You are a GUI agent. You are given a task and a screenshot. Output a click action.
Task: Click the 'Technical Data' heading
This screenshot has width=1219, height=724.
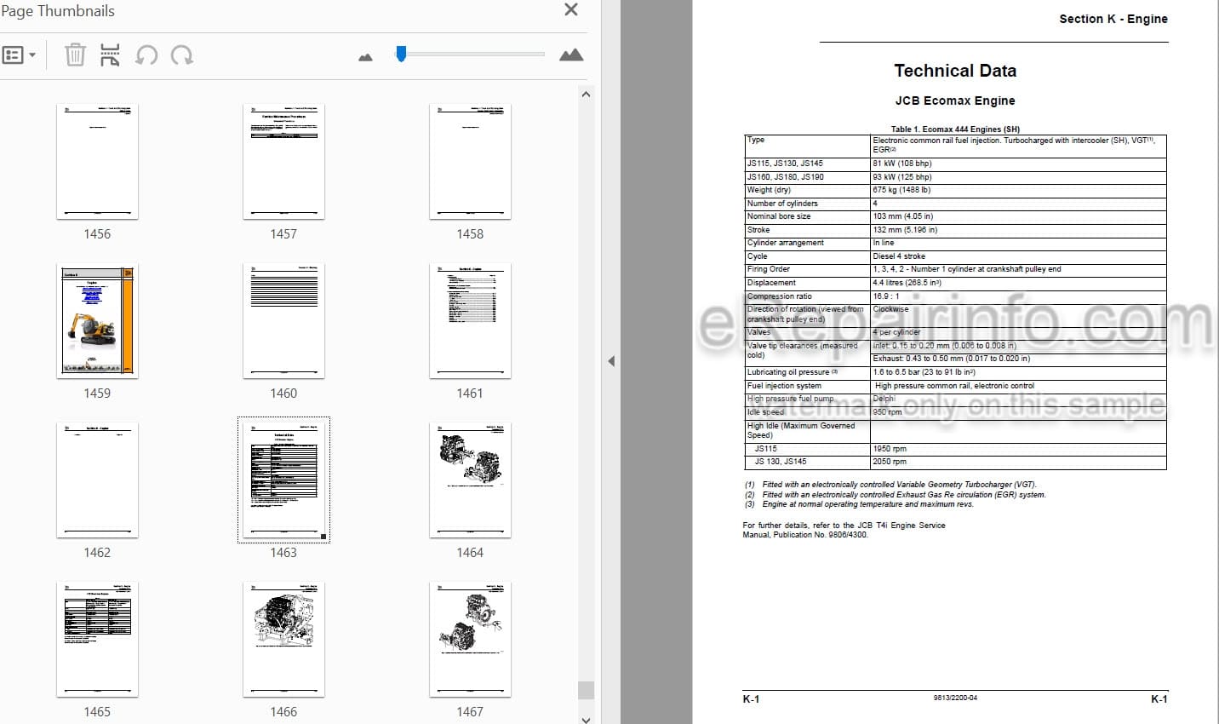(955, 71)
